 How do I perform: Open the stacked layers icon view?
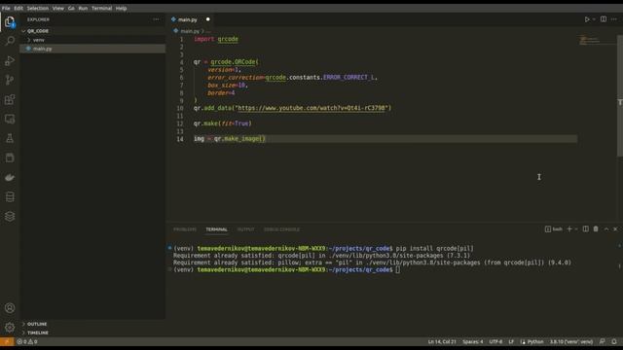click(x=10, y=216)
